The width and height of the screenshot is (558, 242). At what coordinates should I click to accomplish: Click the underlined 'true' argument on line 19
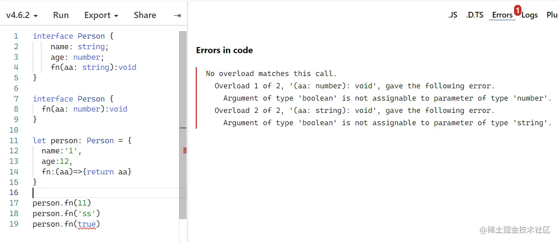point(87,224)
